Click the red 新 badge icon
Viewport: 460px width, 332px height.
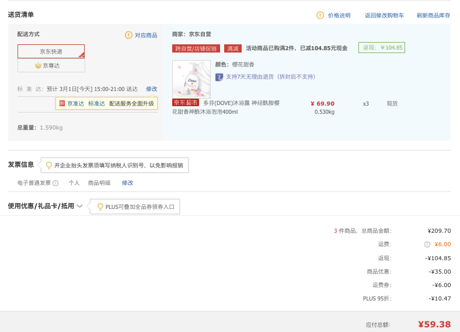point(62,103)
